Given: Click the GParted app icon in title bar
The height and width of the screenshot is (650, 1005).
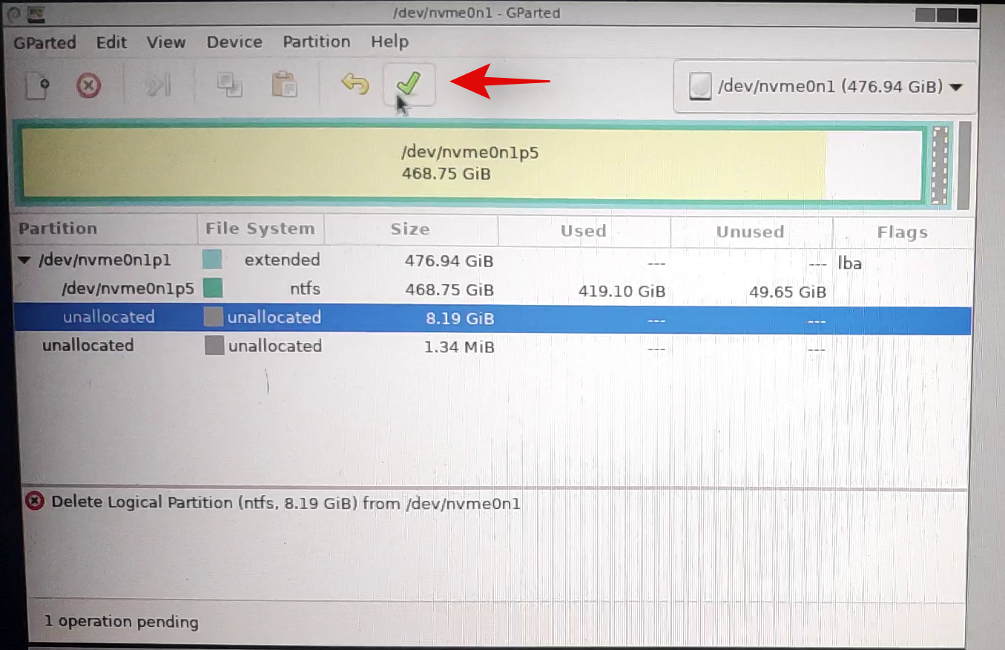Looking at the screenshot, I should [x=37, y=13].
